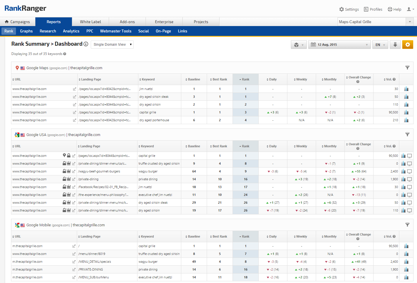Open the Settings link in header
Image resolution: width=417 pixels, height=283 pixels.
349,9
